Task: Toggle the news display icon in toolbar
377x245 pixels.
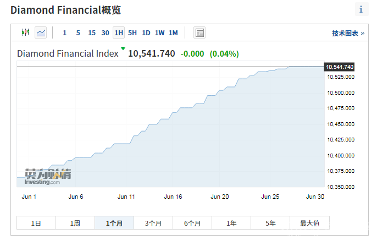Action: (x=199, y=32)
